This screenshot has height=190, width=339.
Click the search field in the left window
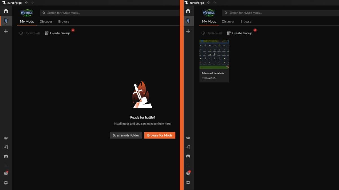point(110,13)
